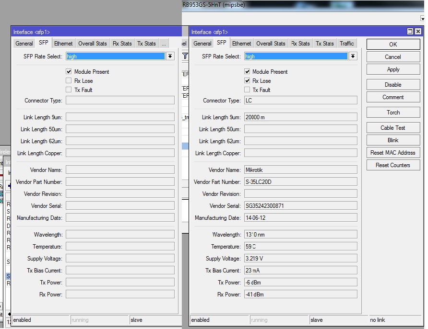Click Rx Power value -41 dBm
Screen dimensions: 428x329
pyautogui.click(x=300, y=295)
